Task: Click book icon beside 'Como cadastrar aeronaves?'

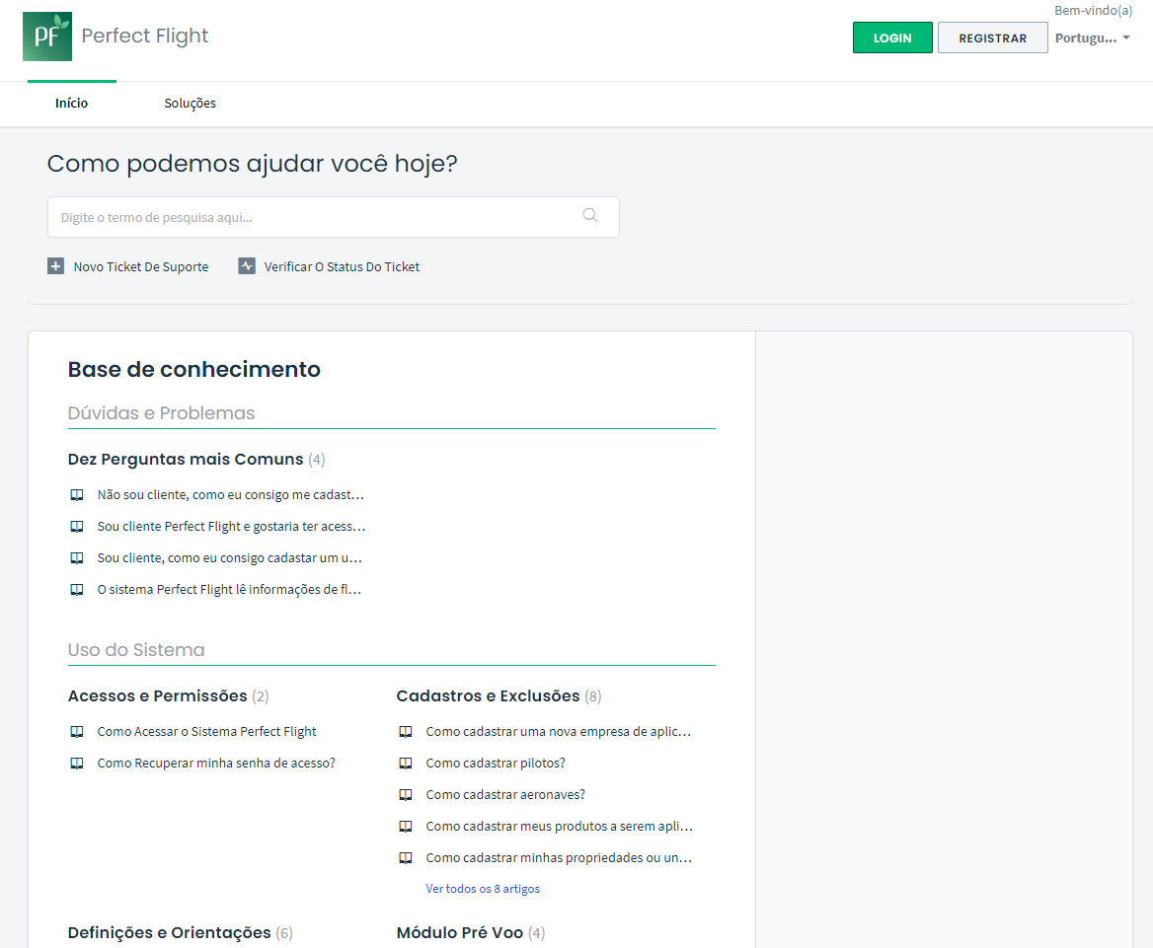Action: 405,794
